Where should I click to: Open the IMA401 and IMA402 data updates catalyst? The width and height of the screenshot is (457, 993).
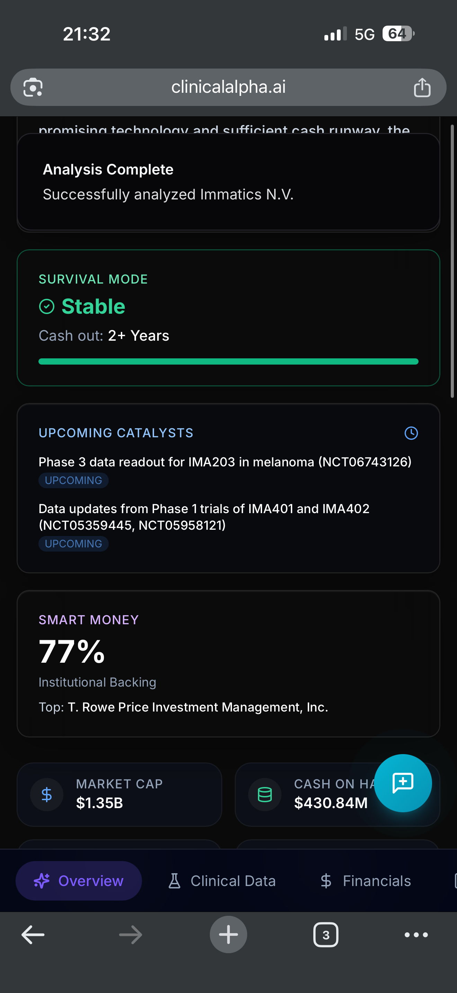[x=204, y=517]
